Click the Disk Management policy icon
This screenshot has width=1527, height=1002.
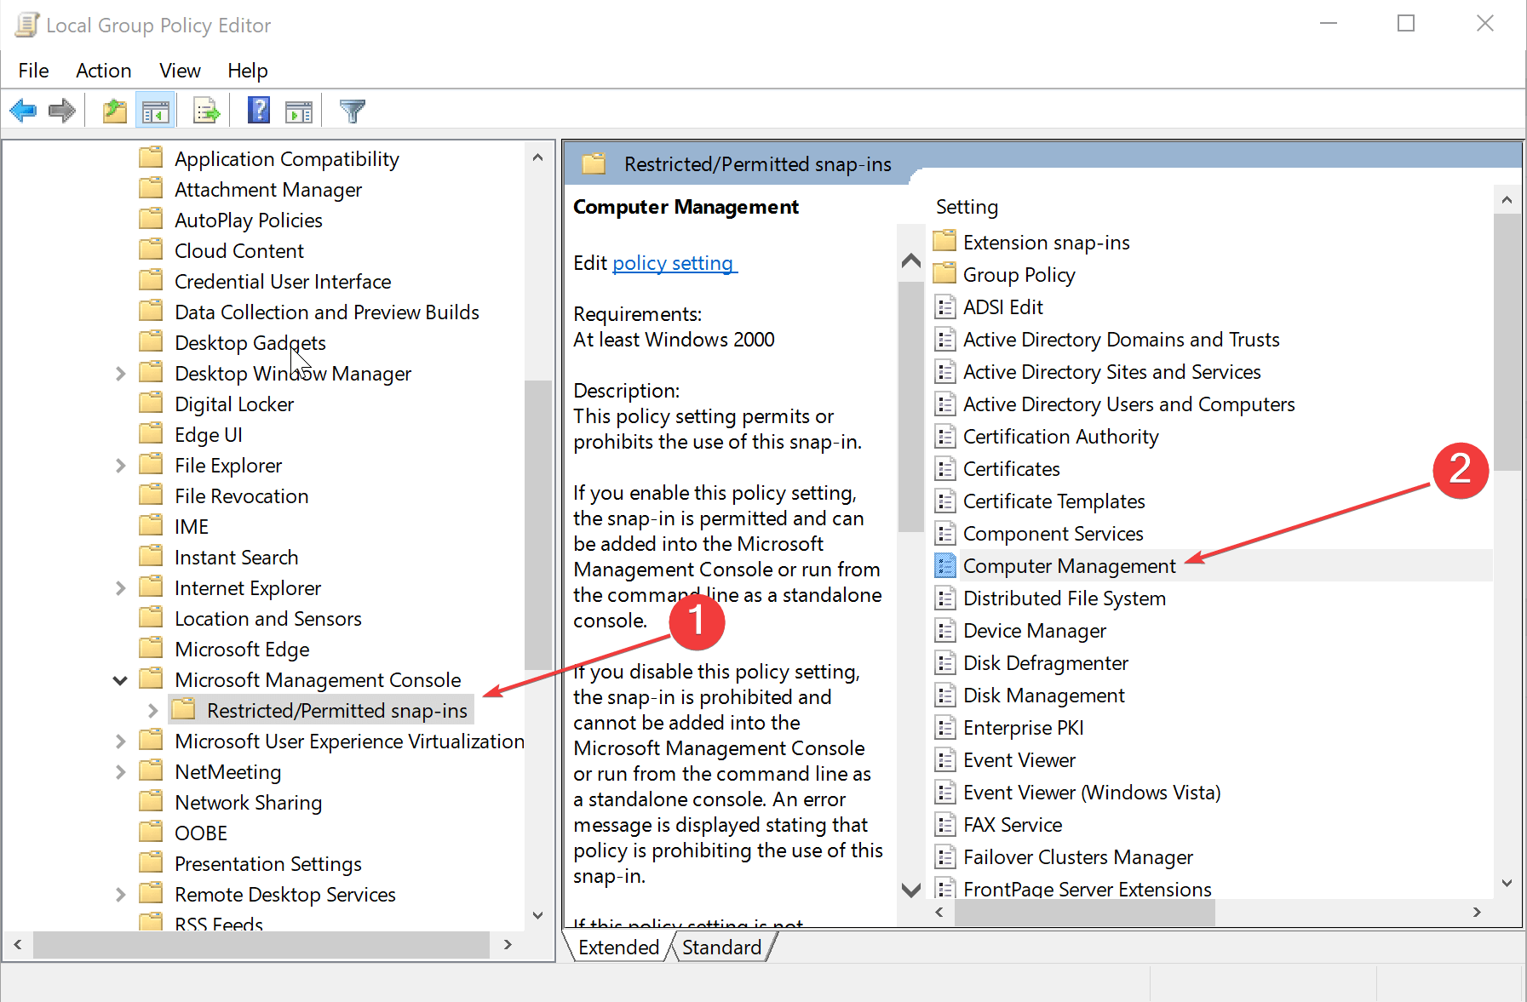[944, 695]
